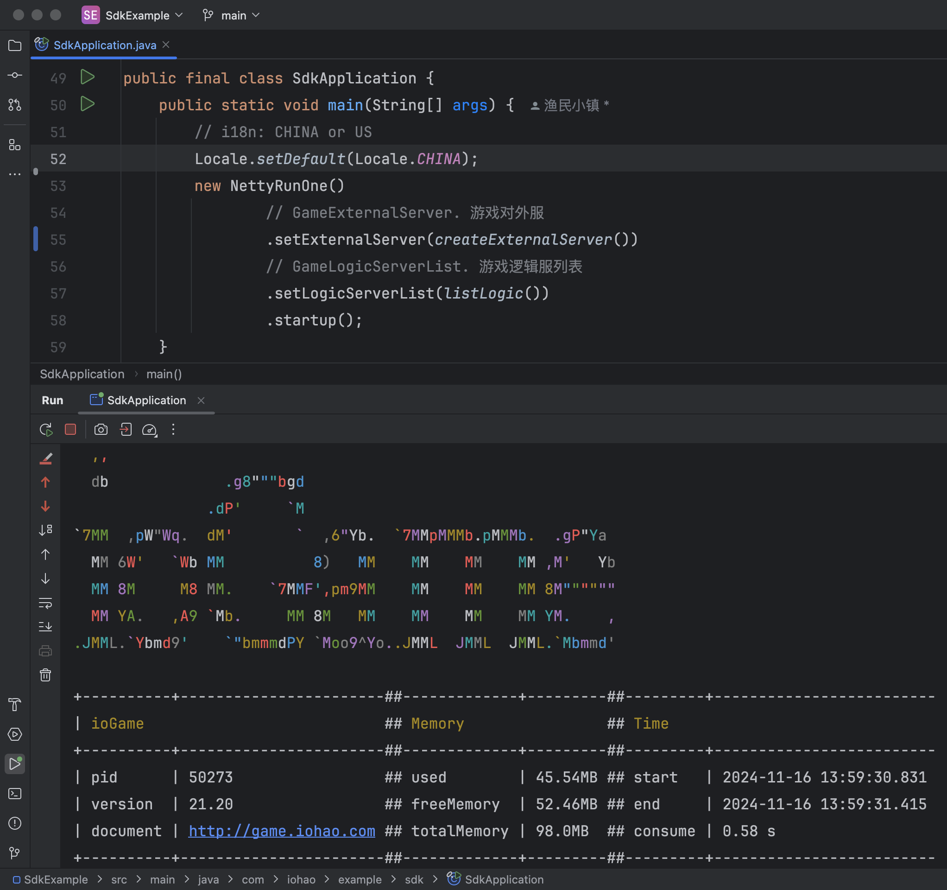Open the Structure tool window
Screen dimensions: 947x890
[x=15, y=145]
